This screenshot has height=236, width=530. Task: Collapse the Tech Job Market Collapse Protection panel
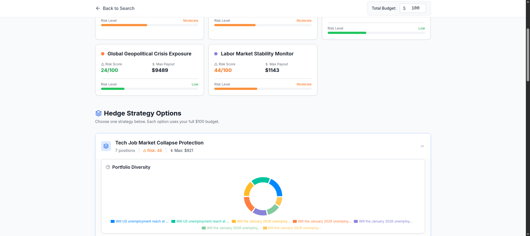coord(422,146)
